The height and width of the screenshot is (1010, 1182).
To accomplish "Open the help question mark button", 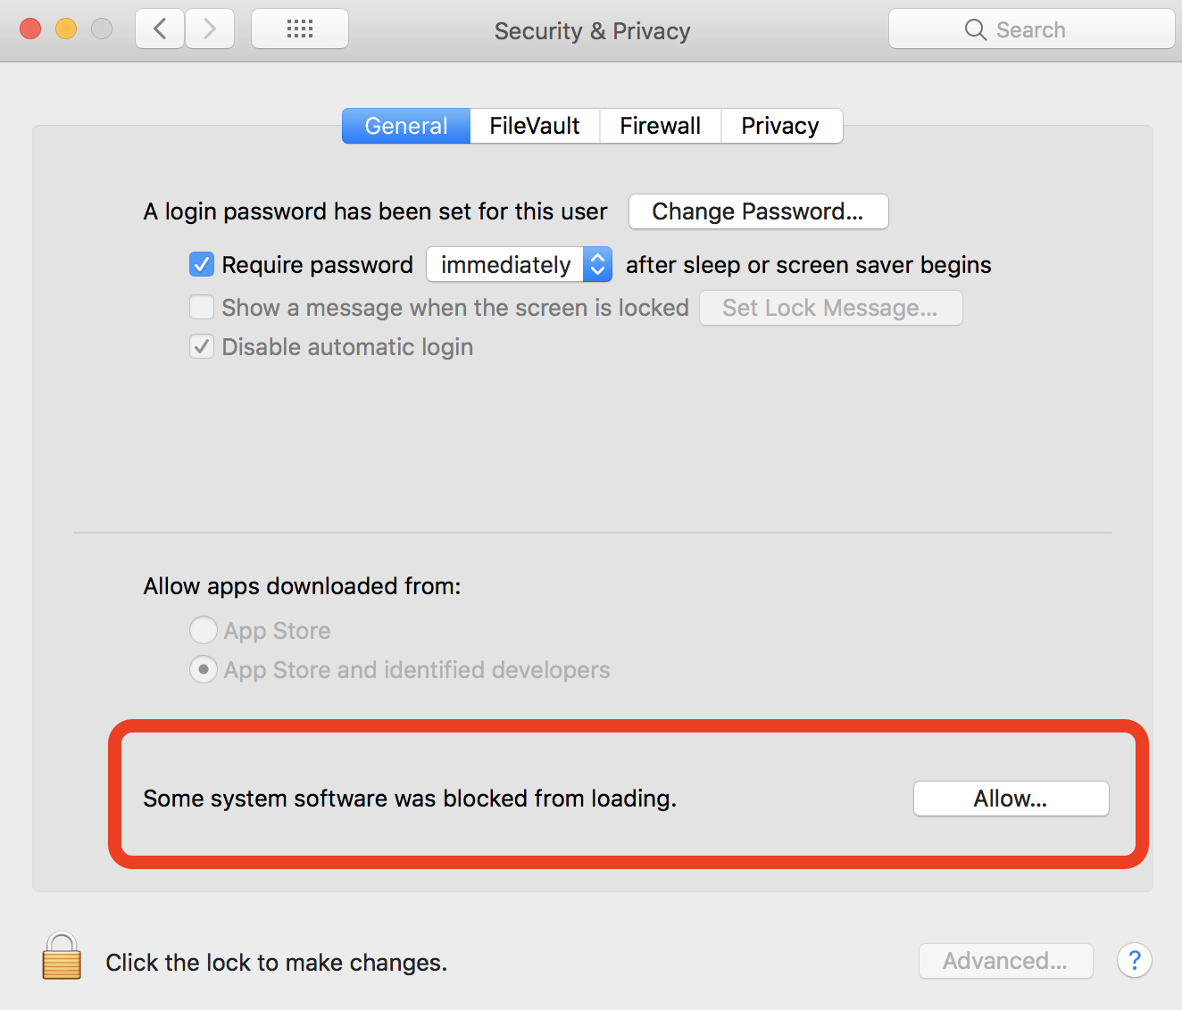I will click(x=1134, y=961).
